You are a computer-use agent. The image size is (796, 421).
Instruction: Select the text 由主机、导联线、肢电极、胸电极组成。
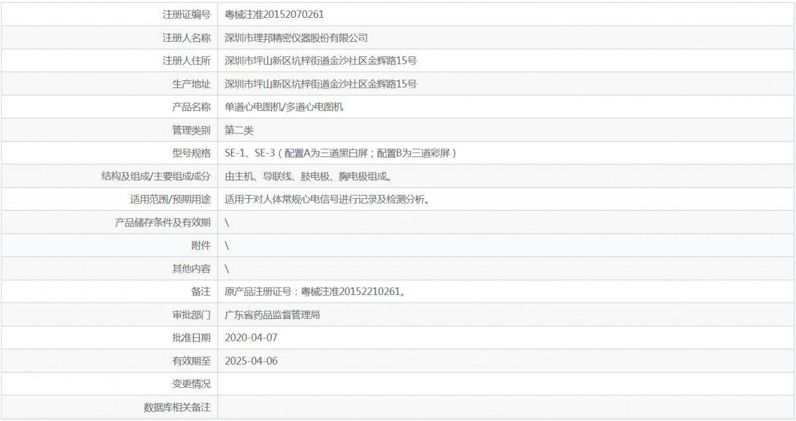tap(308, 177)
